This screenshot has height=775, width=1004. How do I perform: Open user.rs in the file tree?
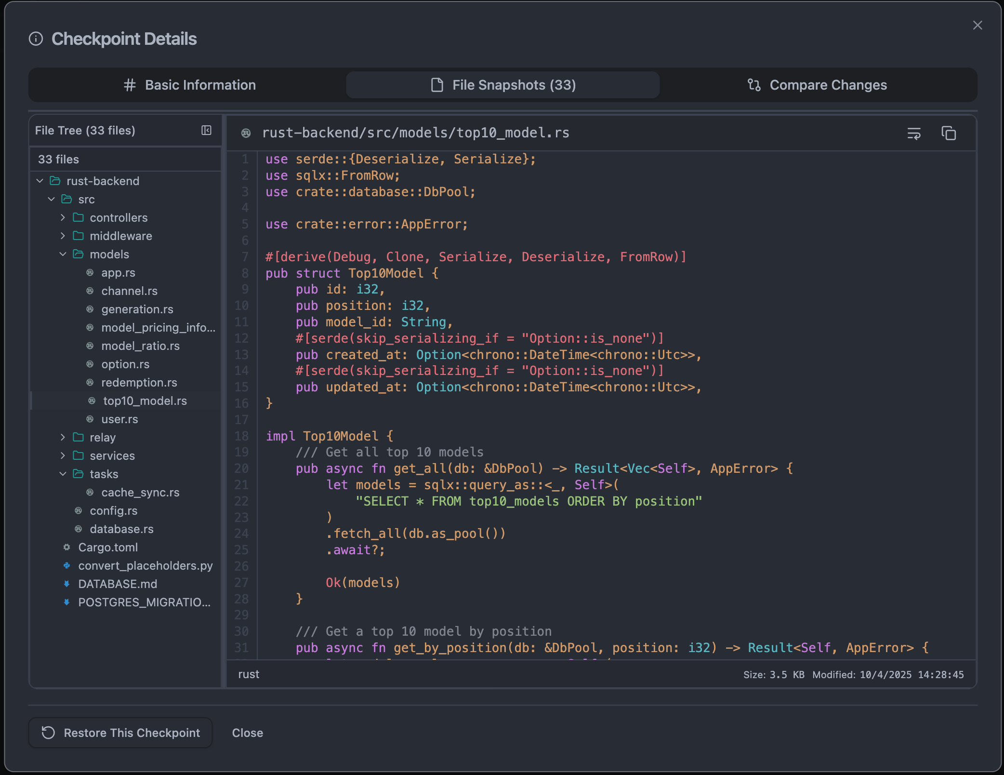(119, 419)
